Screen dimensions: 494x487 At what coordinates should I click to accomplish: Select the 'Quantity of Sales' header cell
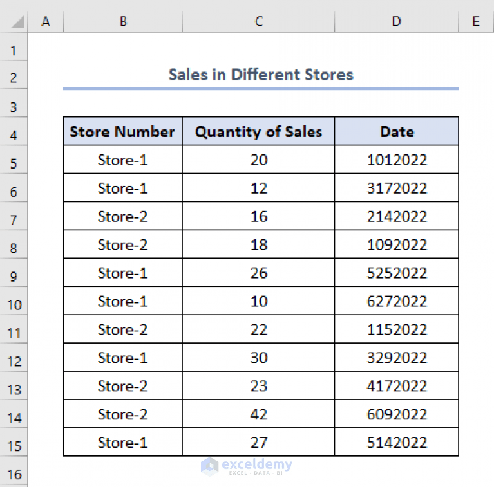[x=258, y=131]
